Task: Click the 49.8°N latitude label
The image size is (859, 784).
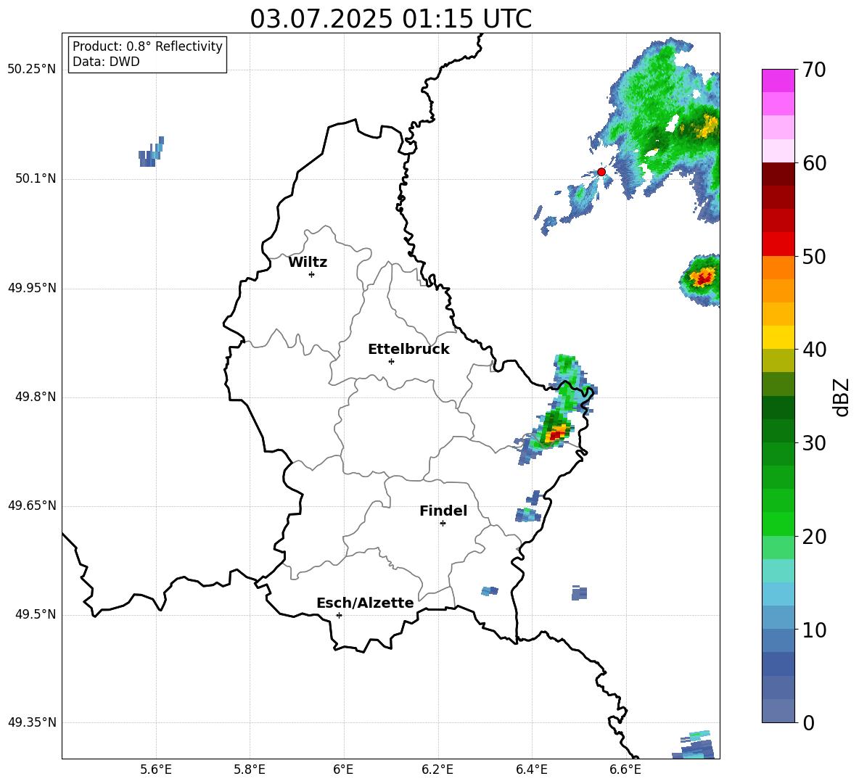Action: coord(36,397)
